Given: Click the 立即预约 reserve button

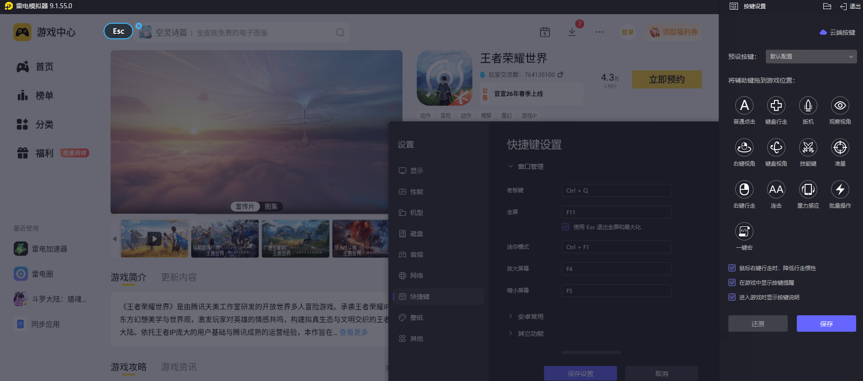Looking at the screenshot, I should coord(667,79).
